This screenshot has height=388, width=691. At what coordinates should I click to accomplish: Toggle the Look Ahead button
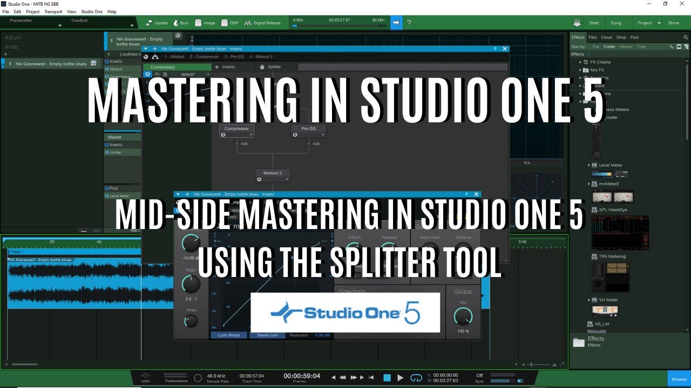click(229, 335)
